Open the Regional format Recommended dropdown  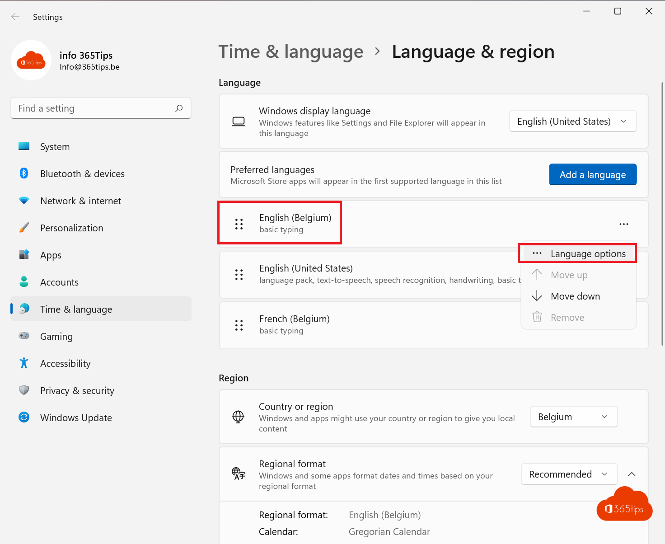[x=569, y=474]
